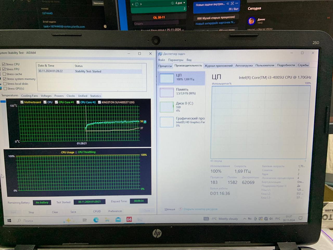
Task: Click Task Manager title bar icon
Action: [x=160, y=54]
